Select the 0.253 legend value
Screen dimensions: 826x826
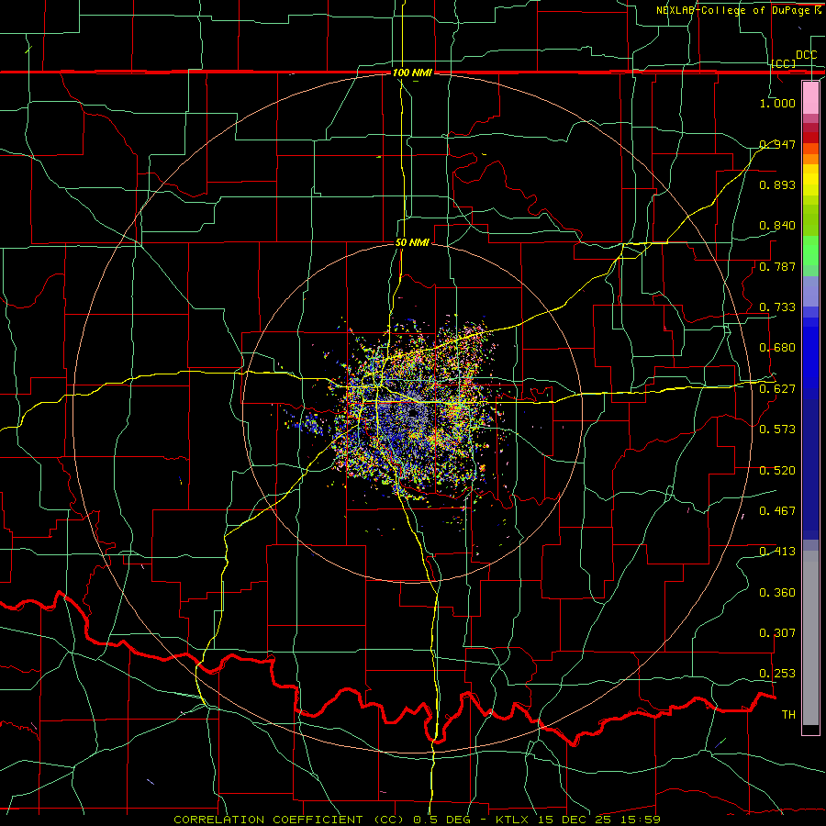click(777, 674)
